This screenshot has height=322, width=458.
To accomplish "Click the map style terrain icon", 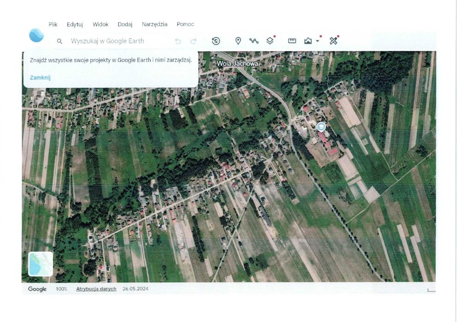I will pyautogui.click(x=307, y=41).
